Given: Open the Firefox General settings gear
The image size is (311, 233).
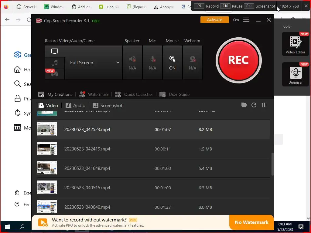Looking at the screenshot, I should 17,55.
